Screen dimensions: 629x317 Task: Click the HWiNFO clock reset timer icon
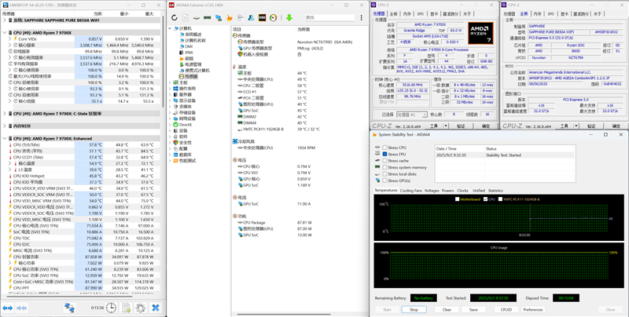(111, 308)
